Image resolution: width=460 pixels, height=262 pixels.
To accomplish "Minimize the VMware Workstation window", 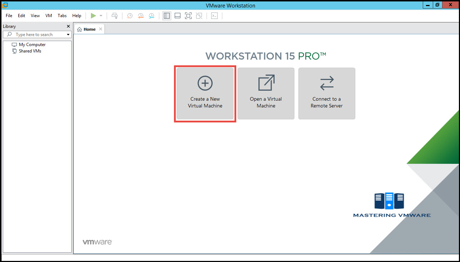I will point(428,5).
